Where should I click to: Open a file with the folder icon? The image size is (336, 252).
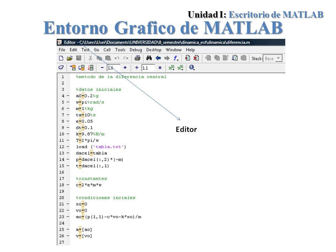click(70, 58)
